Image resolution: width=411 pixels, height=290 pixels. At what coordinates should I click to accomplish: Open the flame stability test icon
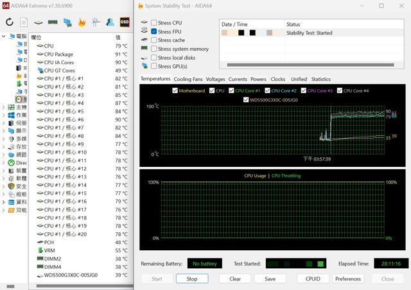pos(82,22)
